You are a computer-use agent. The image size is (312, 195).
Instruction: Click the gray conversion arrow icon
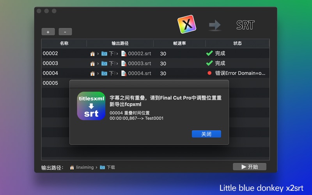pos(215,25)
